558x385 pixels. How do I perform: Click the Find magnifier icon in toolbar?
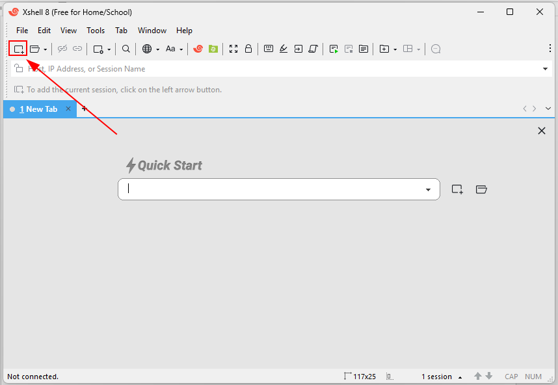click(126, 49)
